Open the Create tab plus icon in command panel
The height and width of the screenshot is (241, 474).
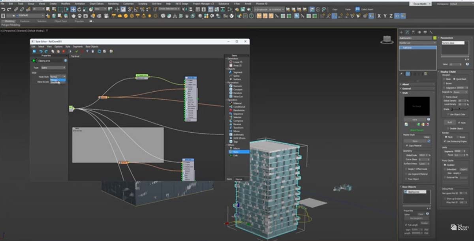[x=401, y=32]
